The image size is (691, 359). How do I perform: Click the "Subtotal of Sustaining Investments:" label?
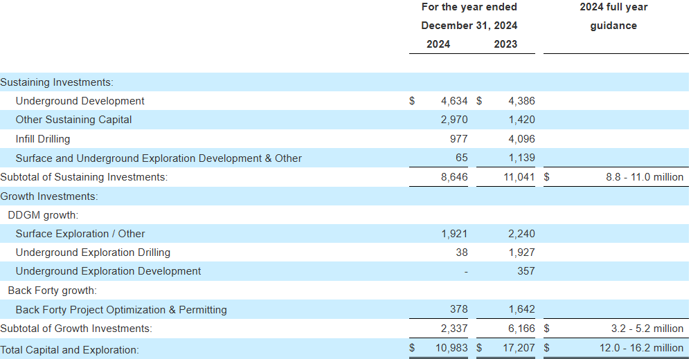point(84,177)
